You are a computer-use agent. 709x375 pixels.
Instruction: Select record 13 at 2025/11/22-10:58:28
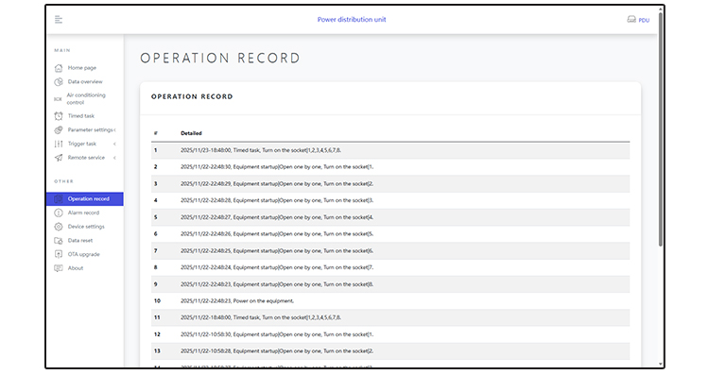pyautogui.click(x=390, y=351)
